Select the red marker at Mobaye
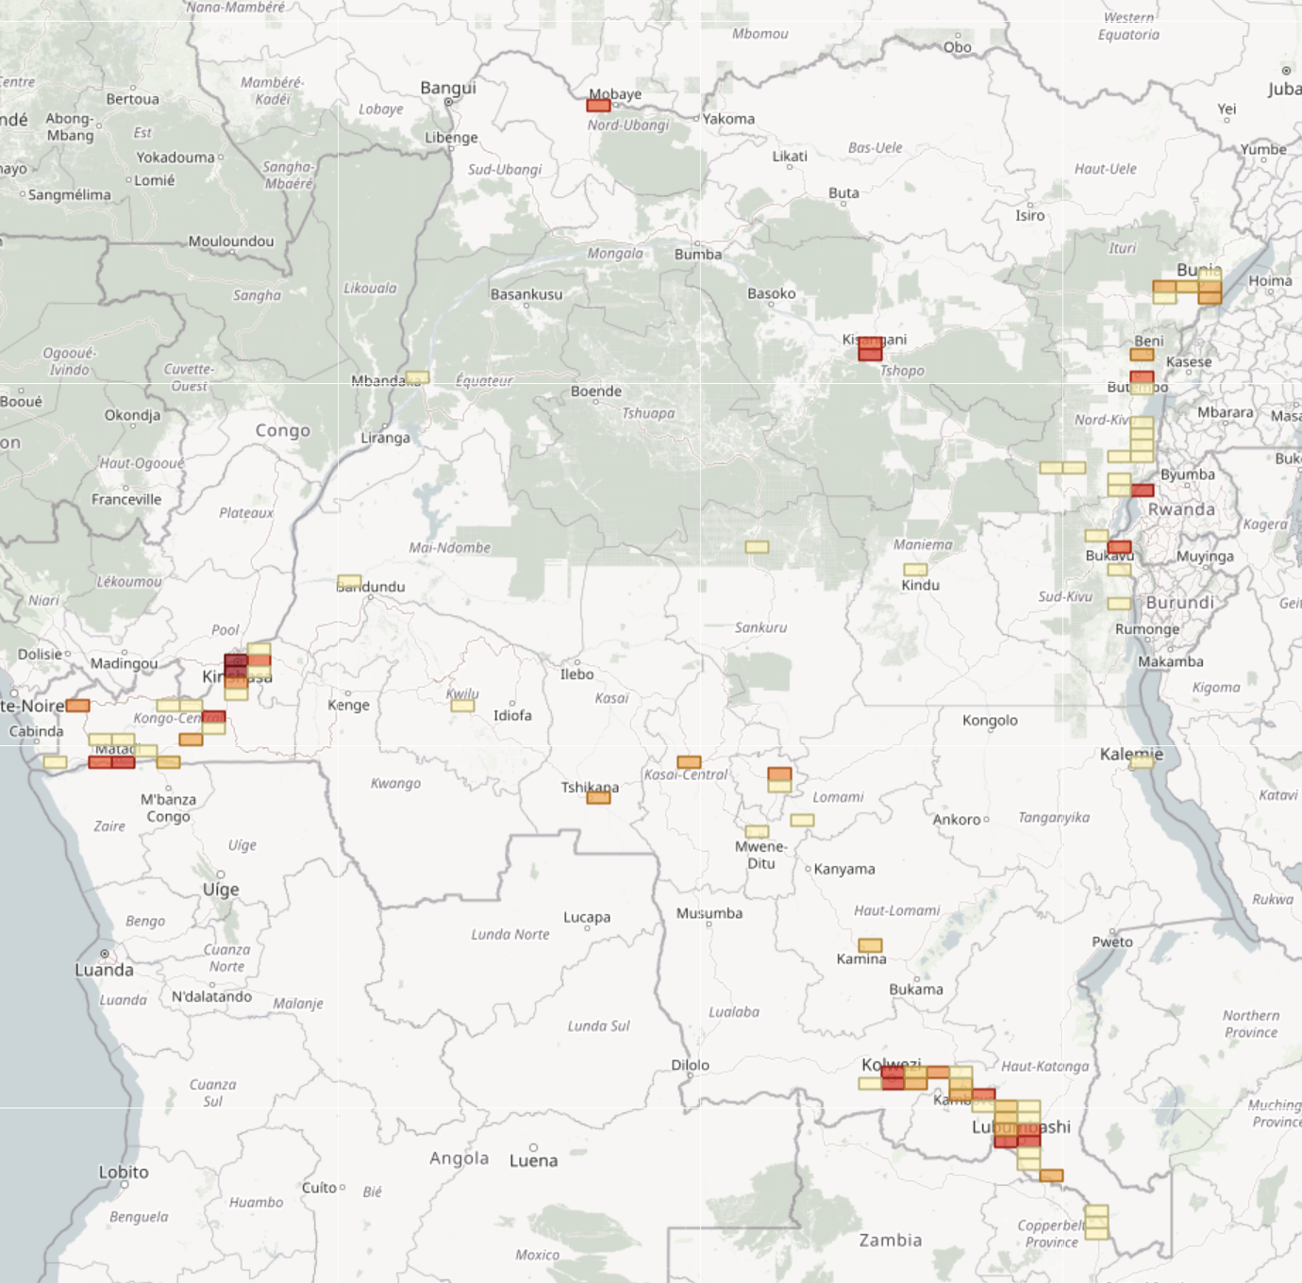 point(596,107)
